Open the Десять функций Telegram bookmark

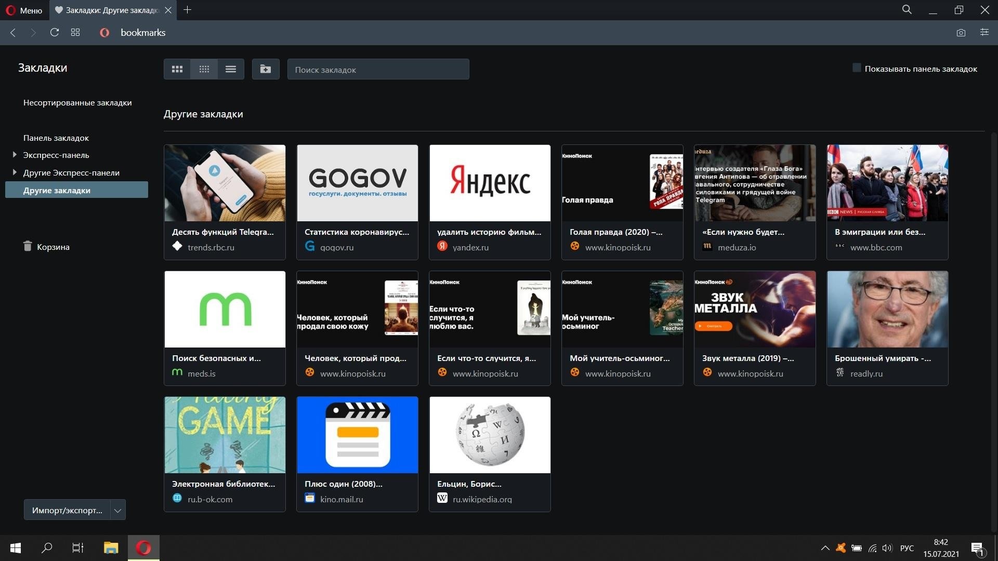pos(225,202)
